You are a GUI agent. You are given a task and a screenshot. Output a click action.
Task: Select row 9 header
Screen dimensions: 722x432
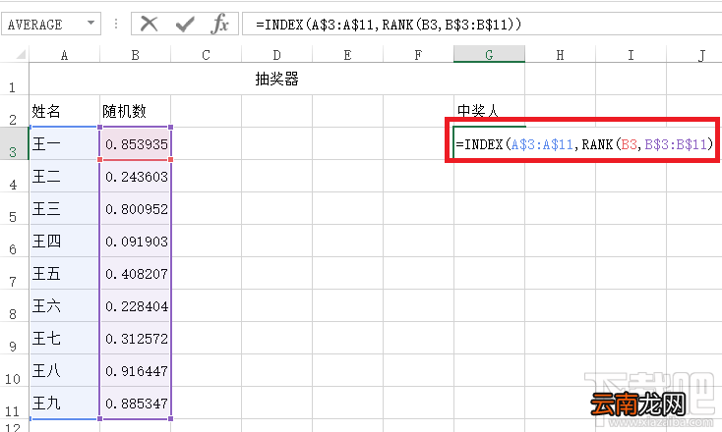point(13,338)
